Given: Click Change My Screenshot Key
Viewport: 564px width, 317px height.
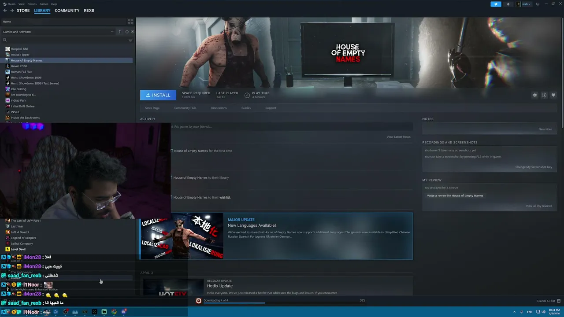Looking at the screenshot, I should (534, 167).
